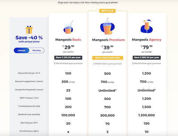
Task: Click Save $349.20 per year badge
Action: 107,58
